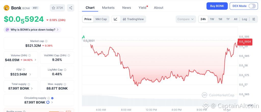Open the News tab
This screenshot has width=261, height=112.
(127, 8)
